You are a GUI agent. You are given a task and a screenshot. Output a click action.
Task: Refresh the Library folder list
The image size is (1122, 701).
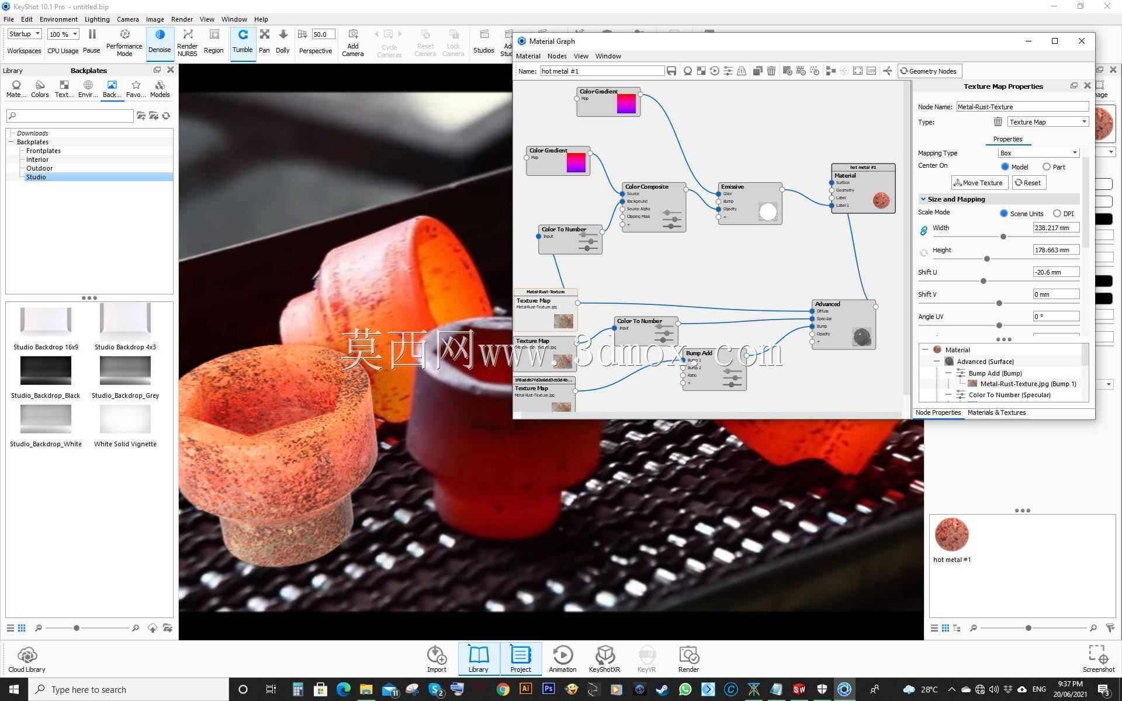coord(167,116)
